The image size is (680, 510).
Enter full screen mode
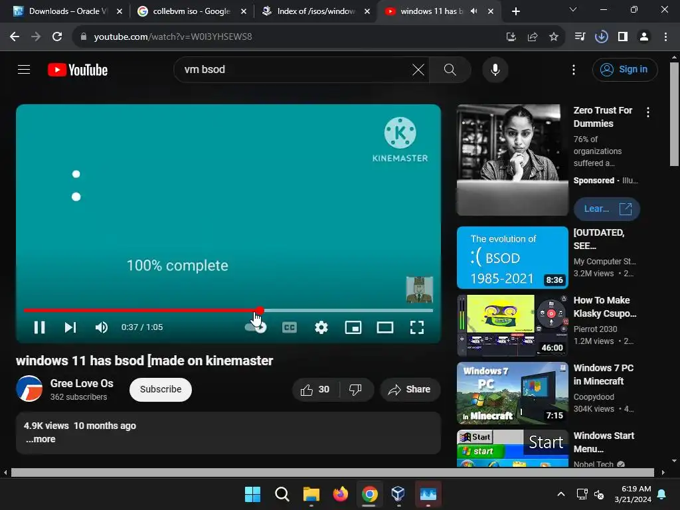point(417,327)
